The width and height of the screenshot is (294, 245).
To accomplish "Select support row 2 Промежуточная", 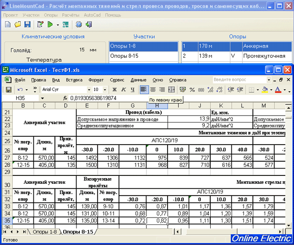I will (x=237, y=56).
